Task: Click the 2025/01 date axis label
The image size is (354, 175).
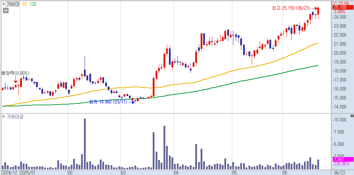Action: coord(27,173)
